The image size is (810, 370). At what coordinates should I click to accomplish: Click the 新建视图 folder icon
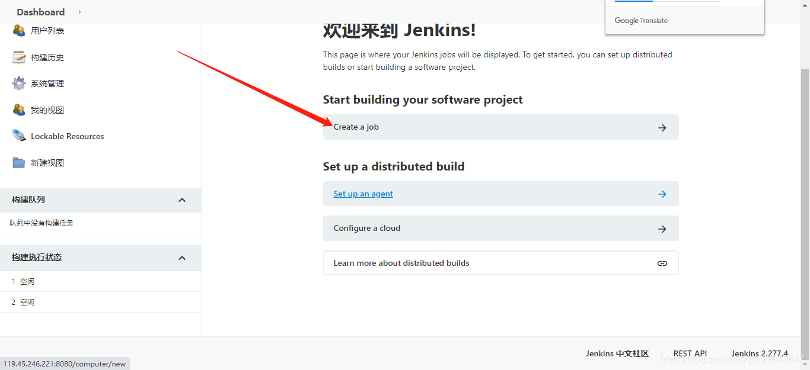click(19, 162)
